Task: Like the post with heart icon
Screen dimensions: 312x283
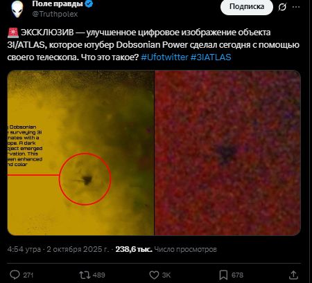Action: tap(154, 275)
